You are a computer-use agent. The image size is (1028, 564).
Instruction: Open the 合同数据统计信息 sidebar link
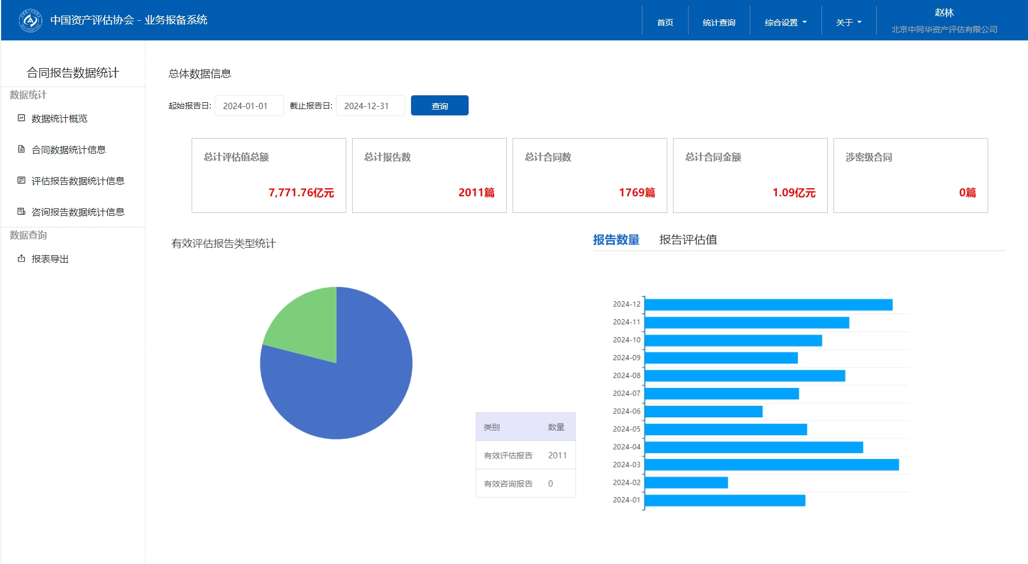click(69, 150)
